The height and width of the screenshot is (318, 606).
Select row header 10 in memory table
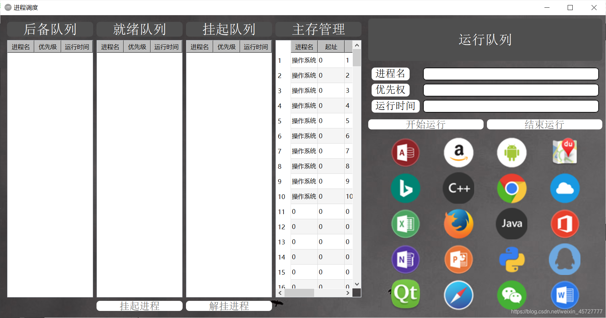[283, 197]
